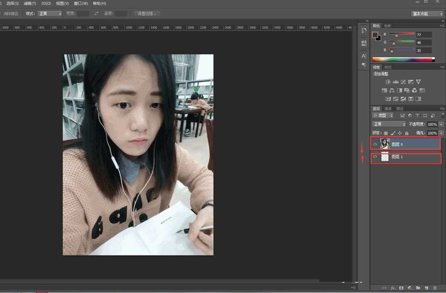The width and height of the screenshot is (446, 293).
Task: Delete the layer with the trash icon
Action: point(435,288)
